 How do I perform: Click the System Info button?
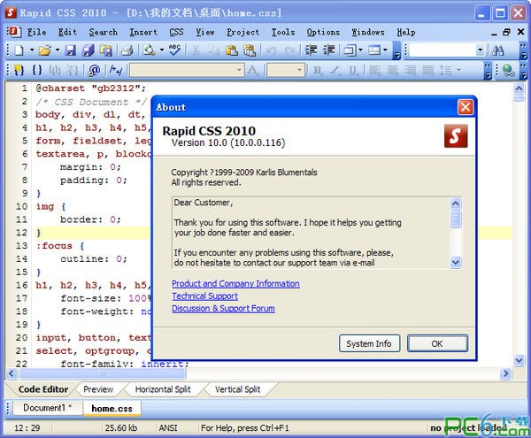pyautogui.click(x=369, y=343)
